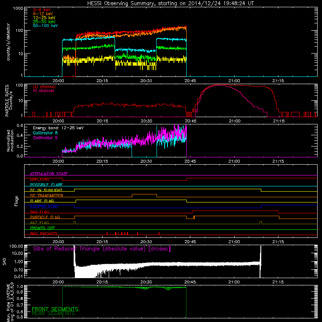The width and height of the screenshot is (322, 322).
Task: Click the '100.00' value on SAS y-axis
Action: [16, 246]
